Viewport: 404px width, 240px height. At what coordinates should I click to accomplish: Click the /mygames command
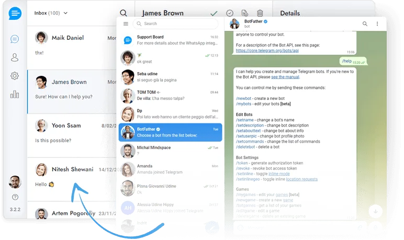coord(246,195)
